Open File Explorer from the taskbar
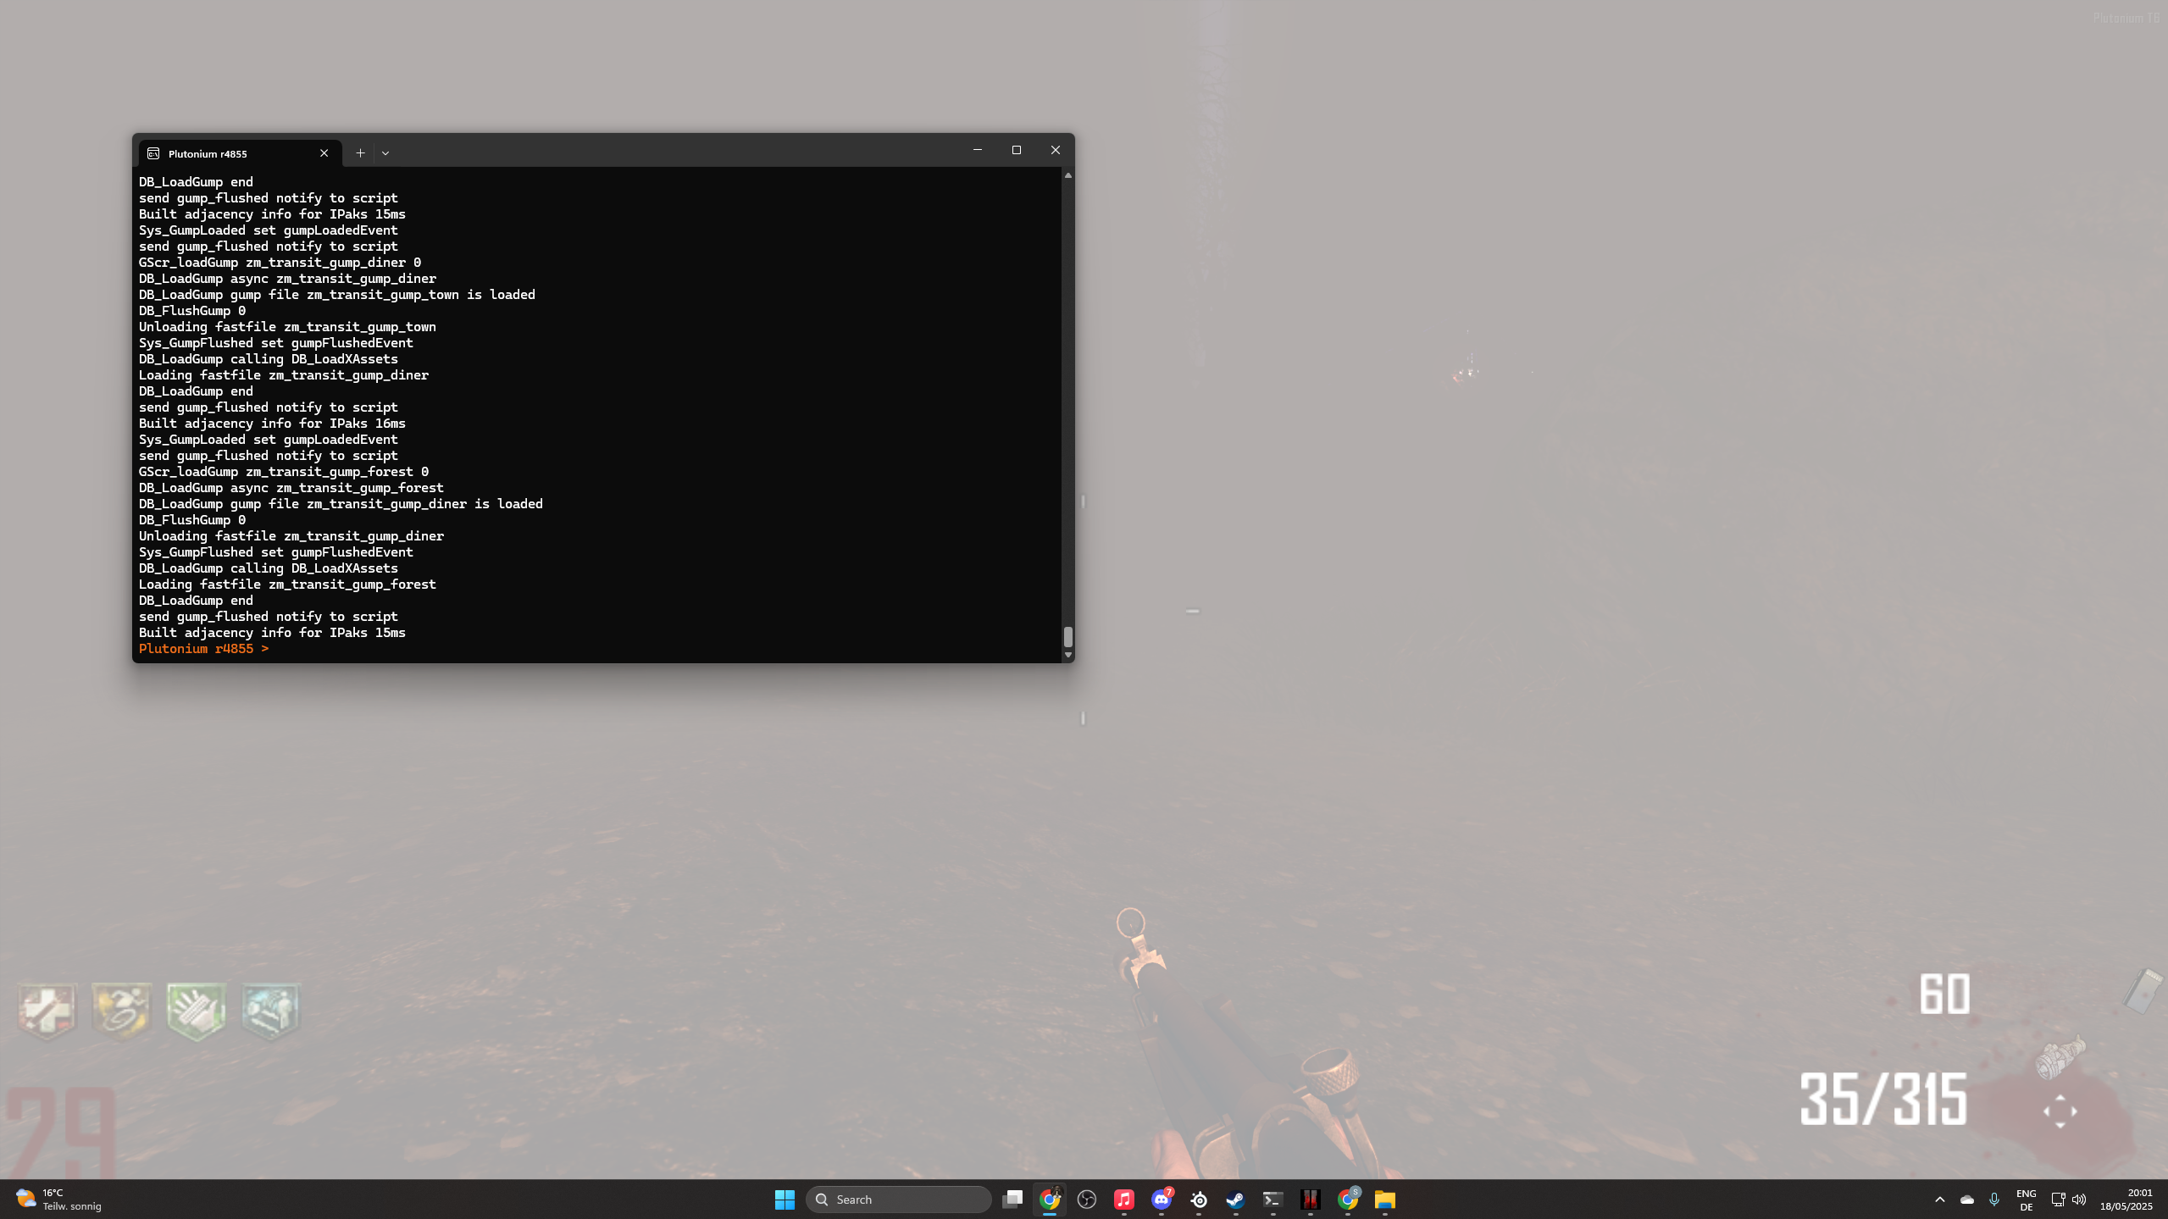 [1384, 1200]
